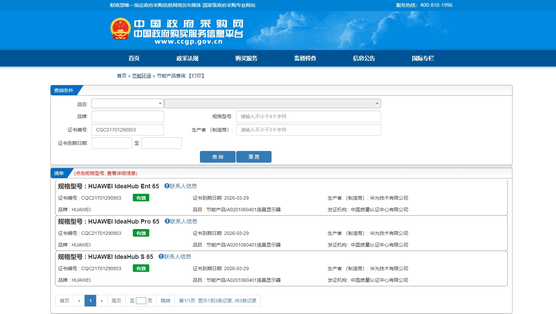Expand the wide disabled 品目 sub-category dropdown

pyautogui.click(x=273, y=103)
